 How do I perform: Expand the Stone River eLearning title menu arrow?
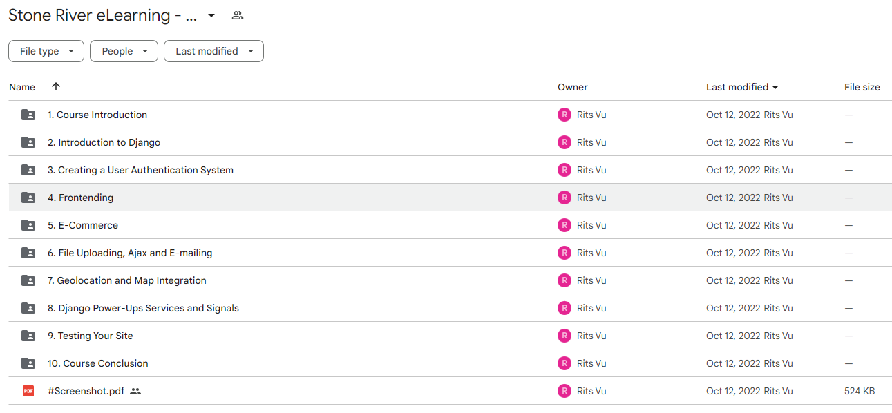pos(211,15)
